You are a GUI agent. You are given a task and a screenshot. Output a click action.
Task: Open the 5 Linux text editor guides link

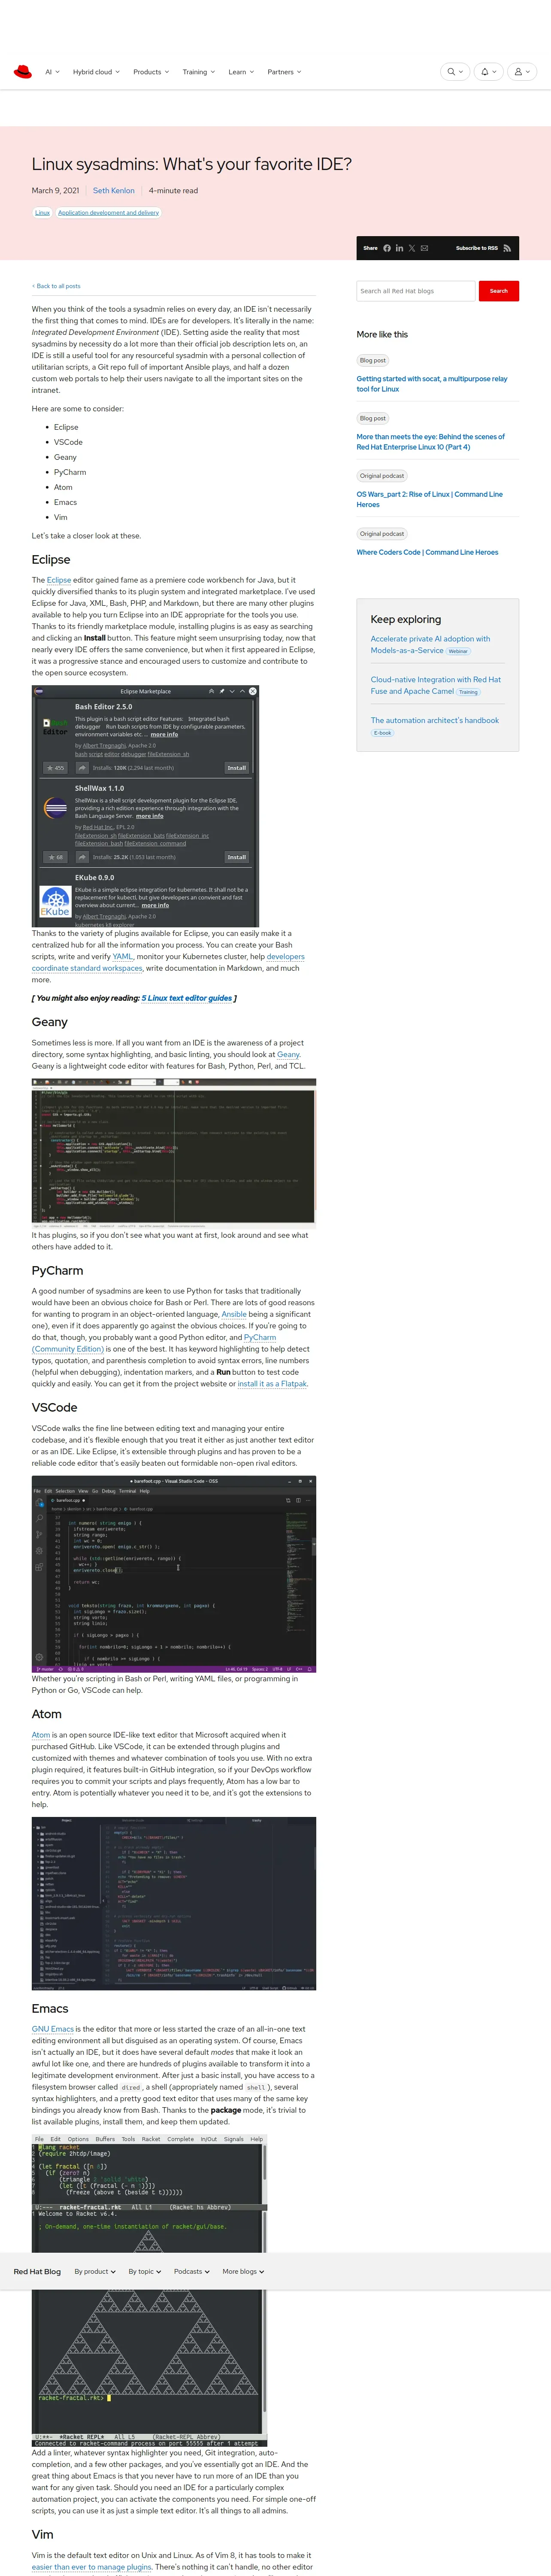point(187,998)
